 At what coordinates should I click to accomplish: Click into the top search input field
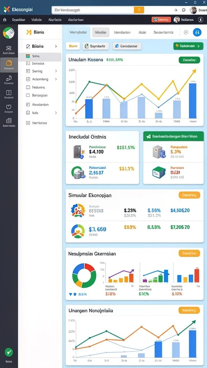93,10
